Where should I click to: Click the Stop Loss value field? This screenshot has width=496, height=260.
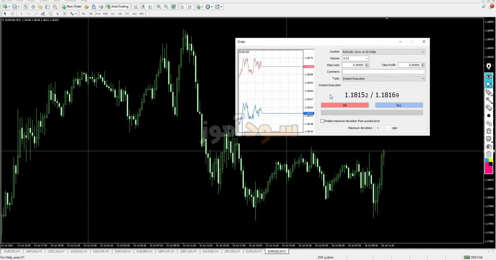[x=353, y=65]
